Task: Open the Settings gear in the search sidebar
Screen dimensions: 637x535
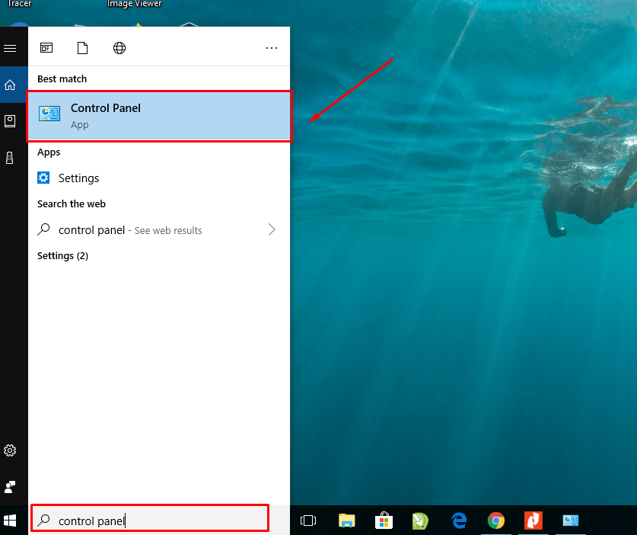Action: (11, 450)
